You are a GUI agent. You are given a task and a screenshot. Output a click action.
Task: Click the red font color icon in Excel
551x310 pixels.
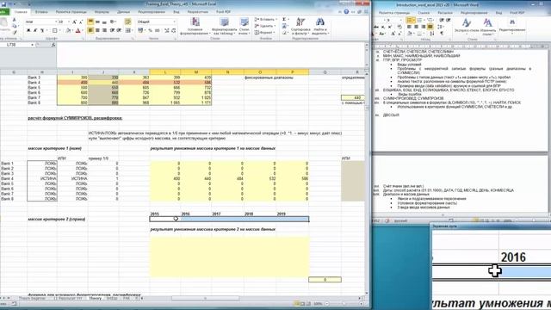(x=78, y=31)
